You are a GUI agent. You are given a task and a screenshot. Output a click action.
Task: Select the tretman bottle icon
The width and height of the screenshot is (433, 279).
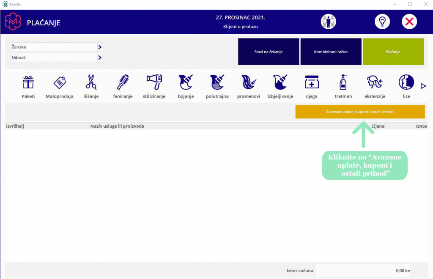coord(343,82)
